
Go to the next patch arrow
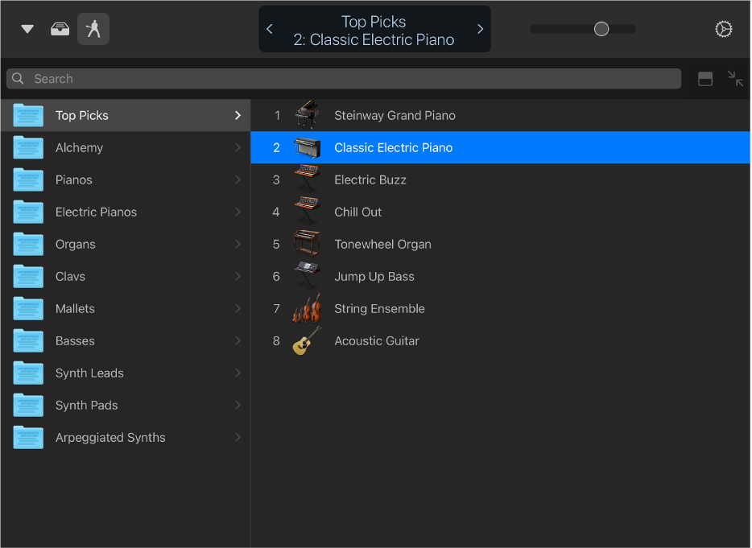pyautogui.click(x=480, y=29)
